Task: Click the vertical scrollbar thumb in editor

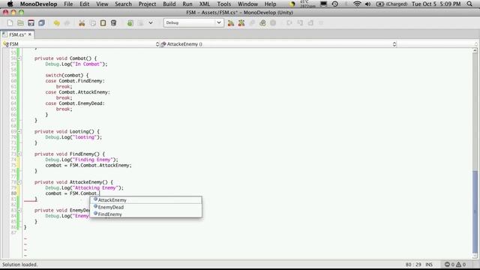Action: [475, 211]
